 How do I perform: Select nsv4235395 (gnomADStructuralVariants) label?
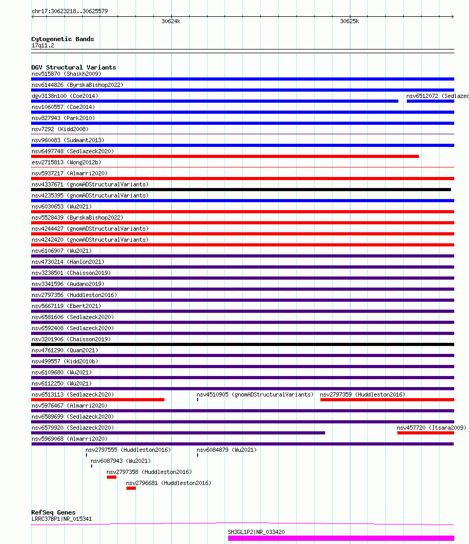pyautogui.click(x=90, y=196)
